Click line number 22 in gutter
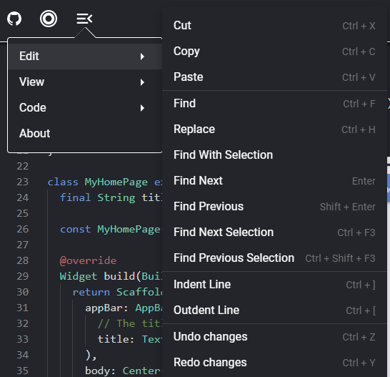Screen dimensions: 390x377 (23, 166)
